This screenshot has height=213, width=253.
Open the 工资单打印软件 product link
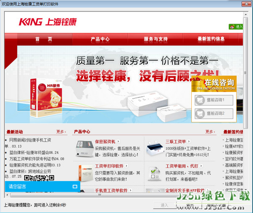coord(109,166)
